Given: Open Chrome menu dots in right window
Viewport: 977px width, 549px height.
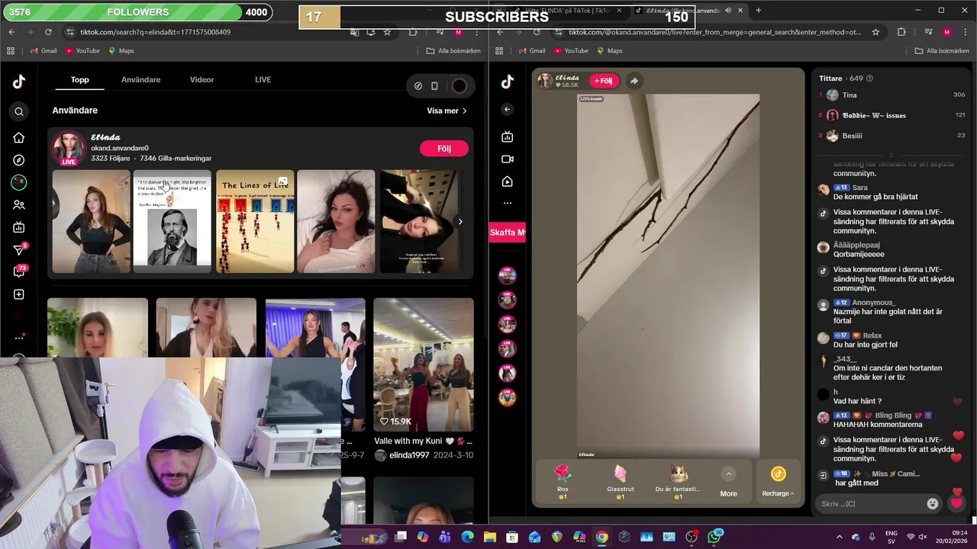Looking at the screenshot, I should tap(966, 32).
